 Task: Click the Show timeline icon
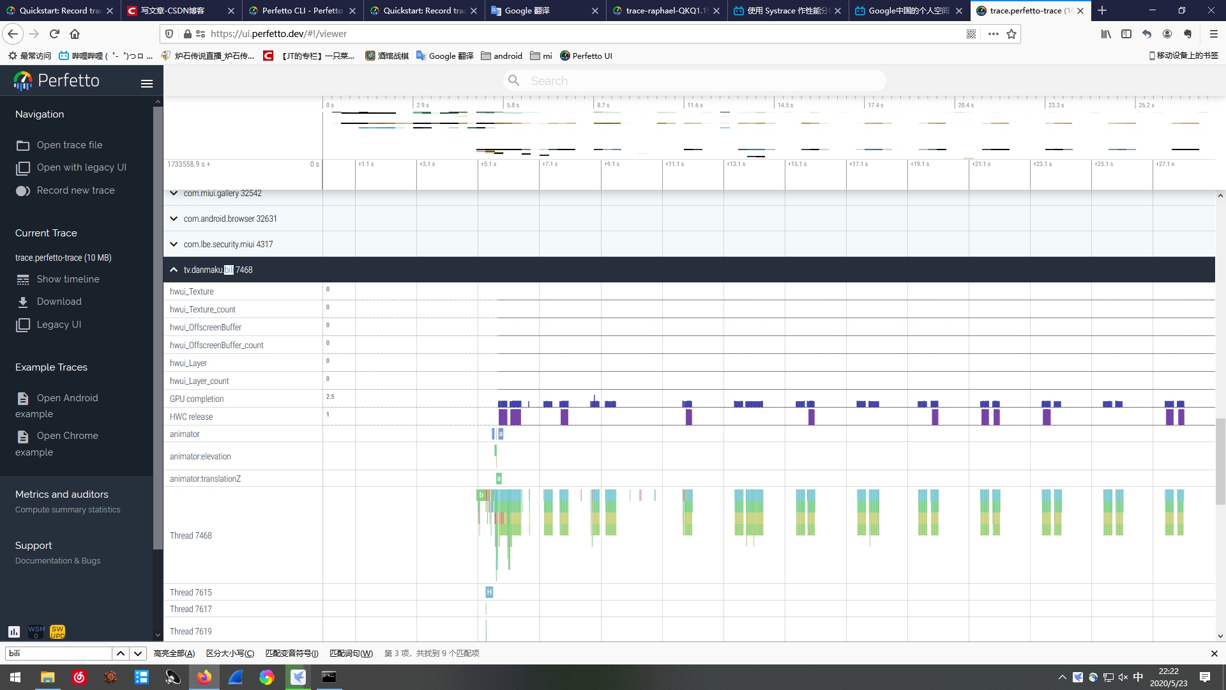[x=23, y=280]
